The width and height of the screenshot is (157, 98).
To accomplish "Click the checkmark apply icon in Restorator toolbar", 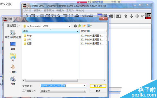I will pos(143,16).
